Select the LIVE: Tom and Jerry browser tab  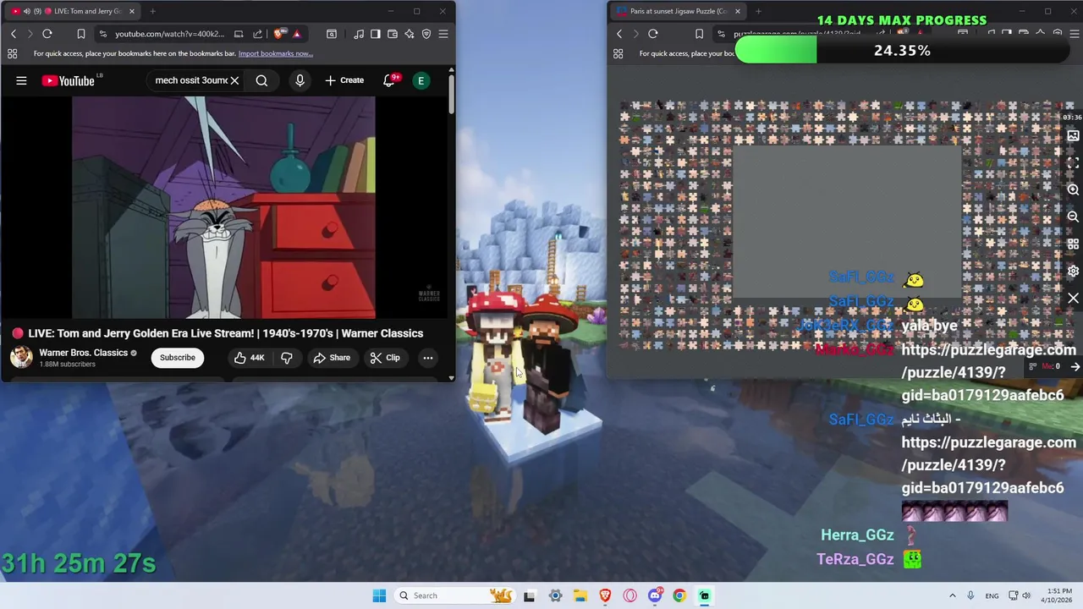(x=72, y=11)
